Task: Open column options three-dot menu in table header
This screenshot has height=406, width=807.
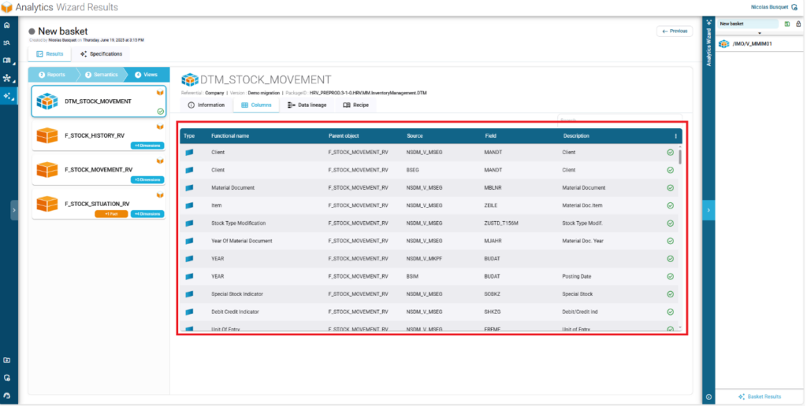Action: [675, 136]
